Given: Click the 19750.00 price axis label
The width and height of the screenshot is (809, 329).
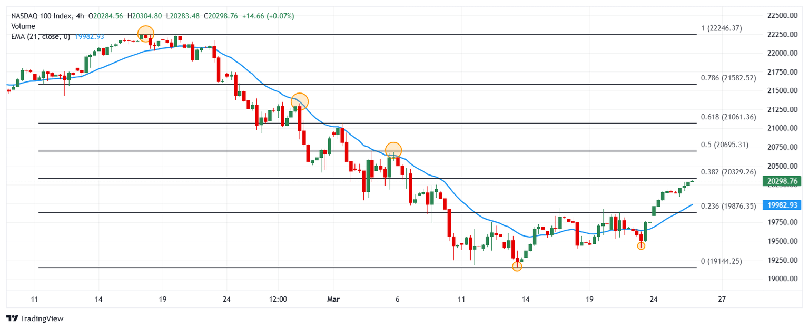Looking at the screenshot, I should point(783,223).
